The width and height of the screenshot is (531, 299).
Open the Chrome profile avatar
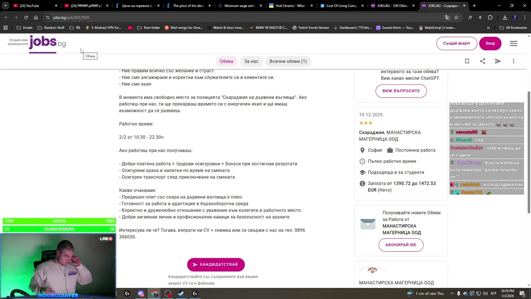[x=515, y=17]
